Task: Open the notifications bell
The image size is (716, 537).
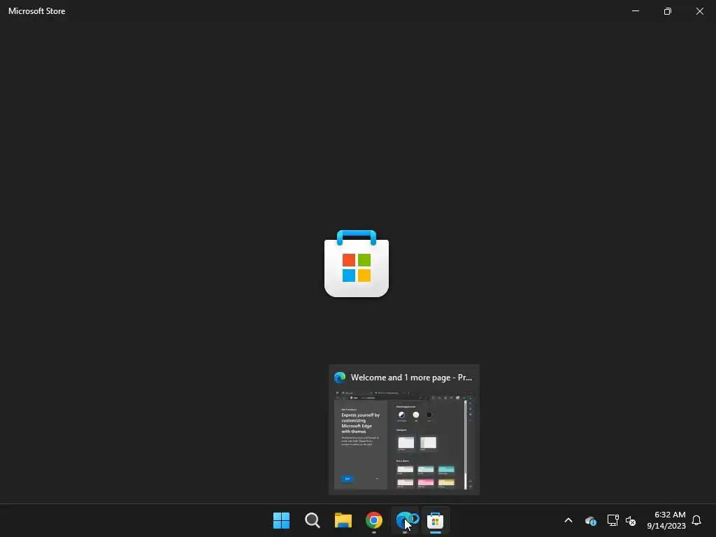Action: (696, 520)
